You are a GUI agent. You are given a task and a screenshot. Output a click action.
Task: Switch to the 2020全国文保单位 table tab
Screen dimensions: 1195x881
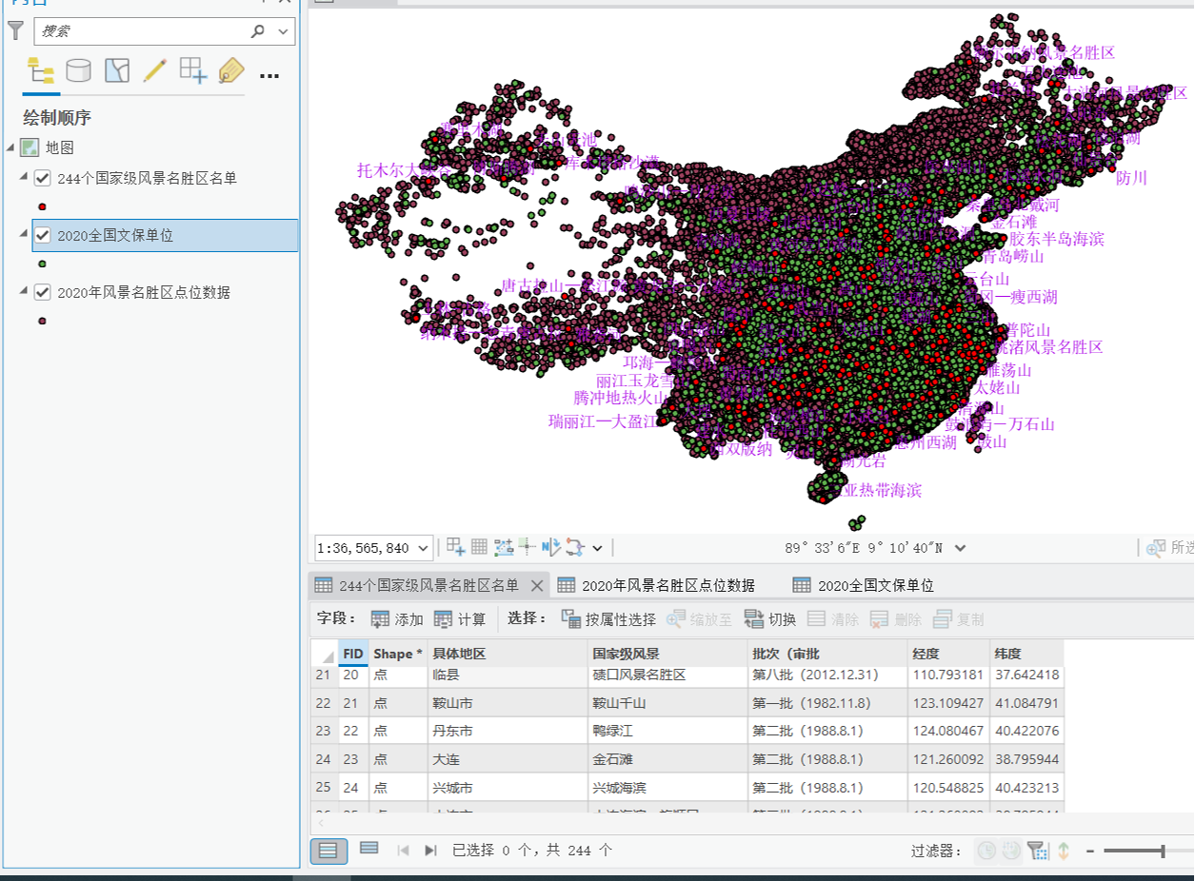[x=863, y=585]
